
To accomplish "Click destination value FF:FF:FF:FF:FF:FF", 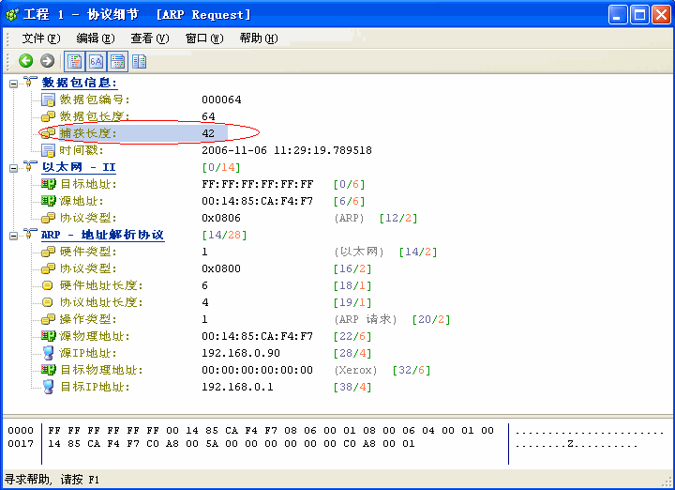I will tap(258, 184).
